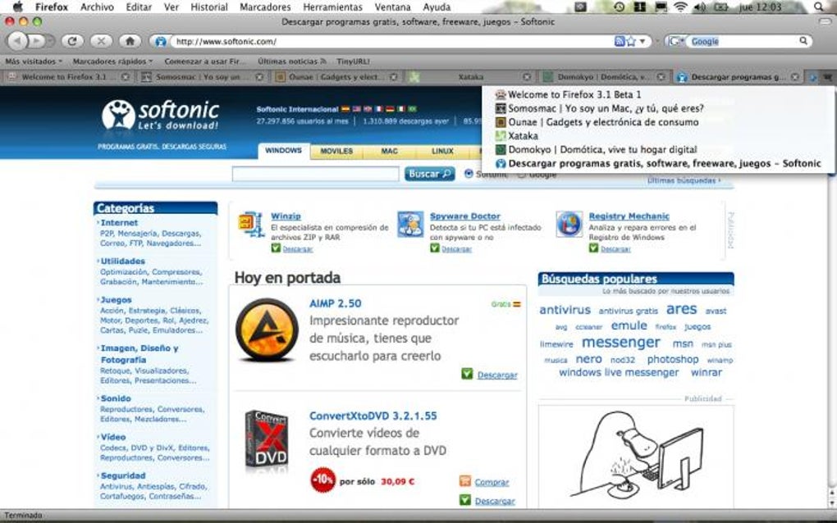Image resolution: width=837 pixels, height=523 pixels.
Task: Click the Winzip program icon
Action: click(251, 225)
